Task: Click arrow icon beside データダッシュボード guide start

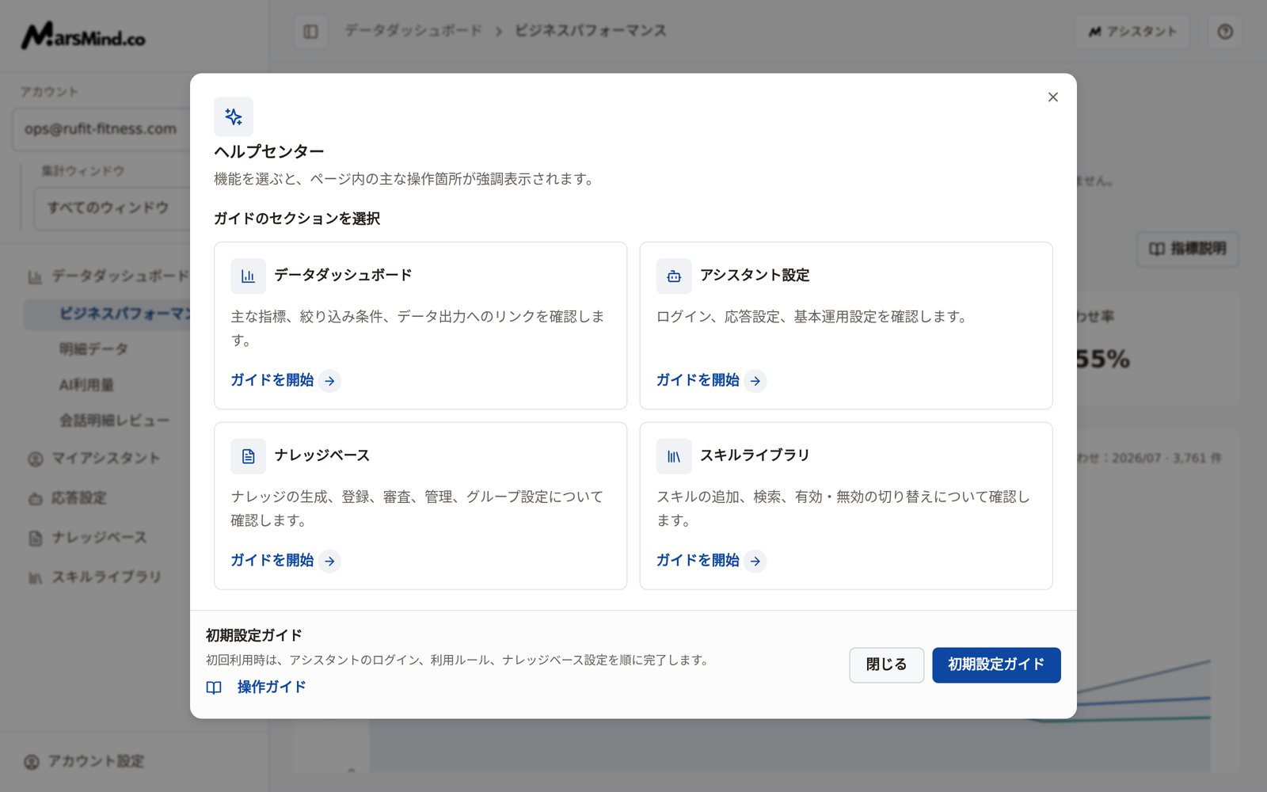Action: point(330,381)
